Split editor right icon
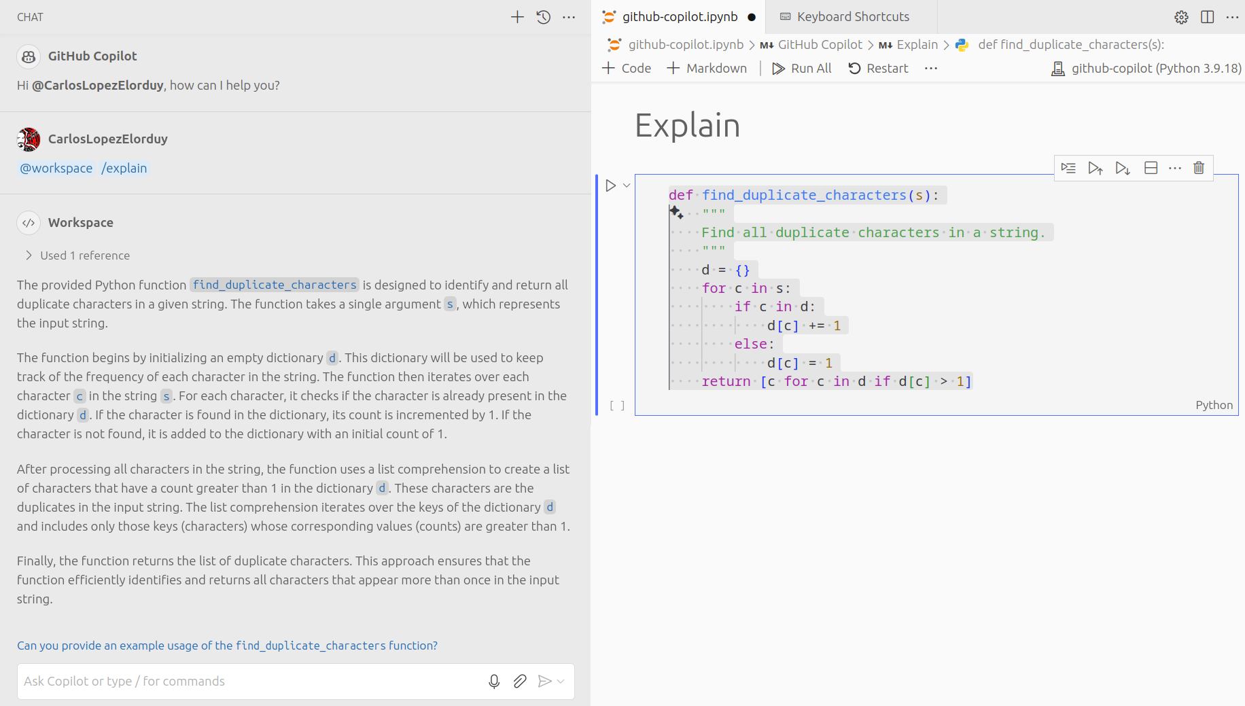Viewport: 1245px width, 706px height. pyautogui.click(x=1208, y=17)
